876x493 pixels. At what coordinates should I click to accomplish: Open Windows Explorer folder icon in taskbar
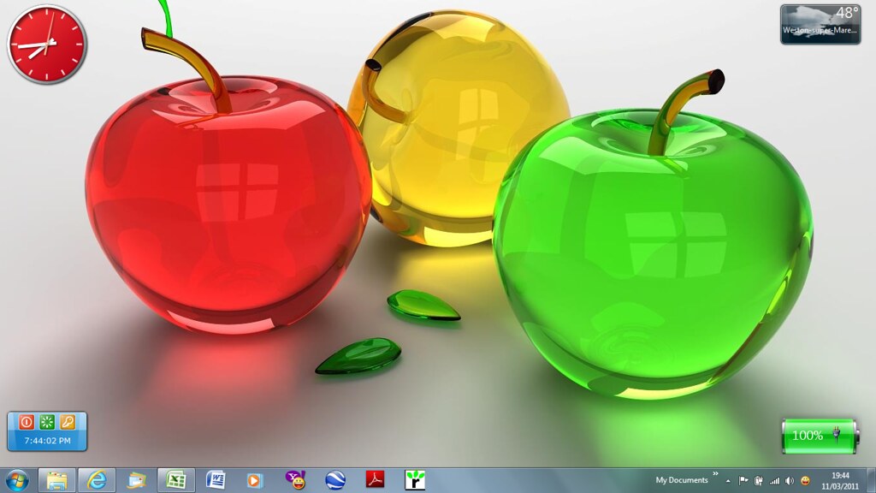[x=56, y=480]
